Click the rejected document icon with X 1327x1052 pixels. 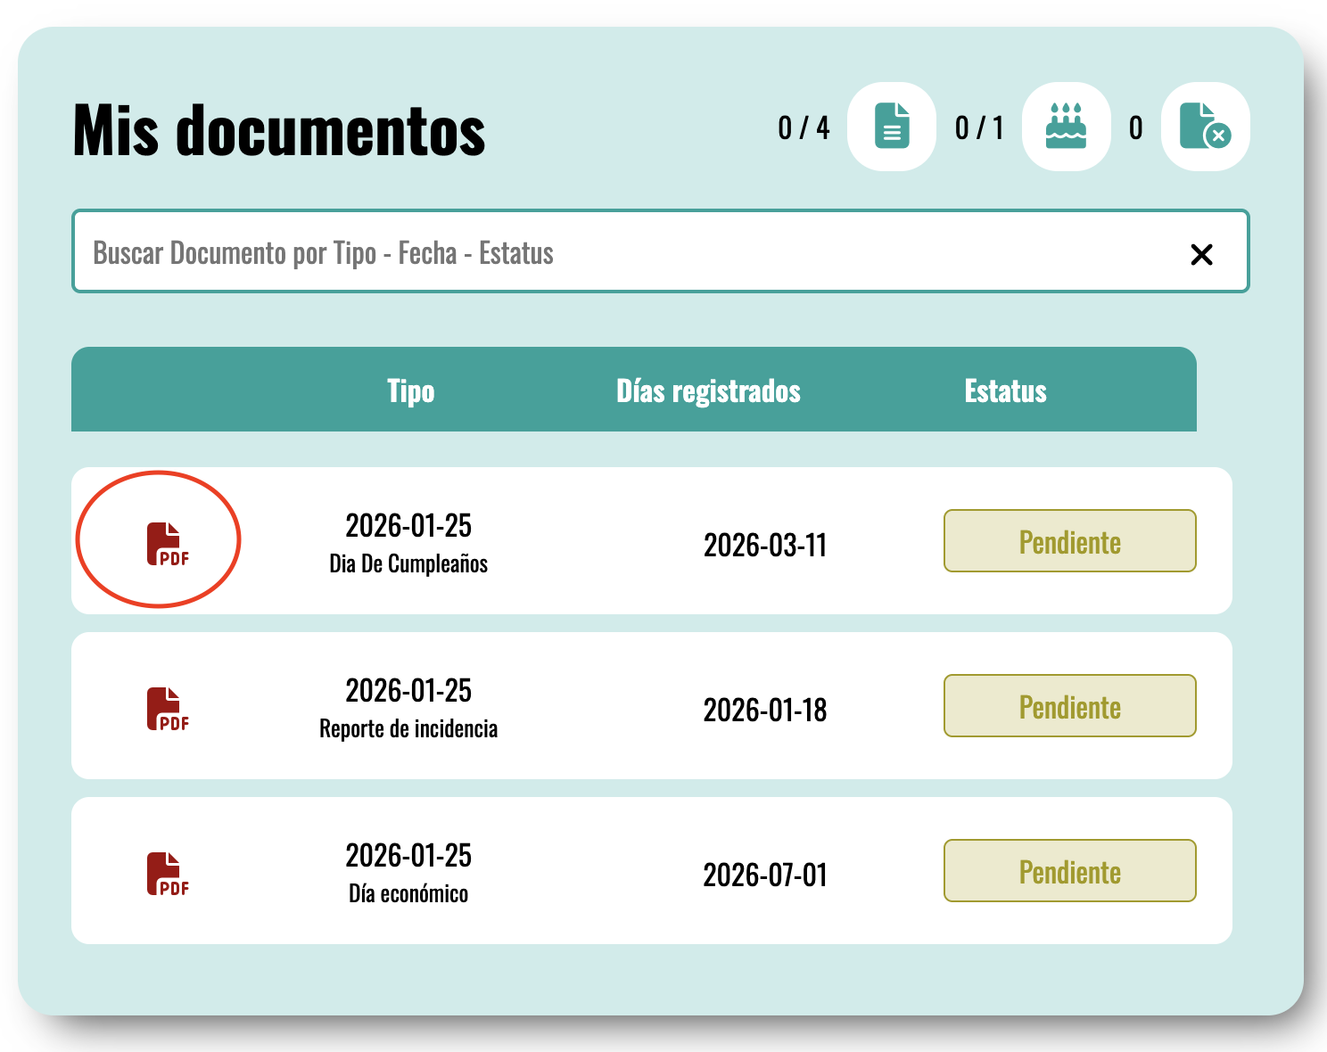[1205, 127]
